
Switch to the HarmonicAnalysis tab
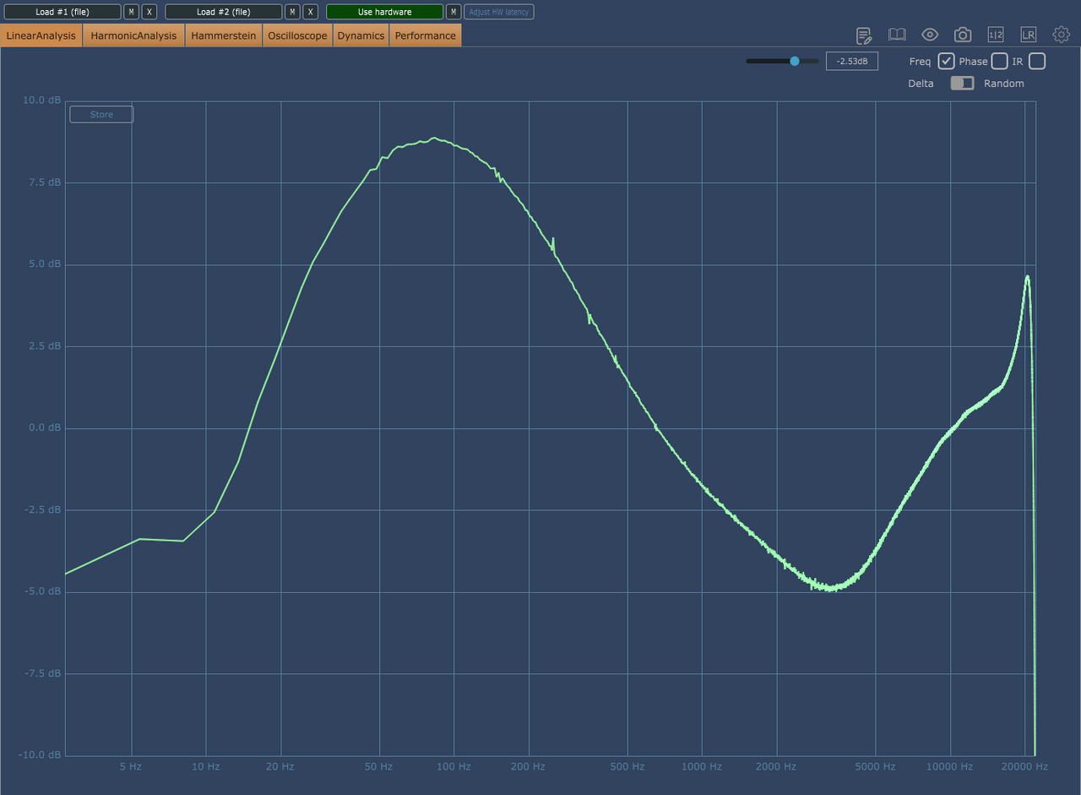(x=133, y=35)
